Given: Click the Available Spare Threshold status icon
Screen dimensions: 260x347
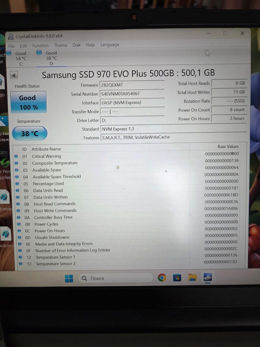Looking at the screenshot, I should (17, 177).
